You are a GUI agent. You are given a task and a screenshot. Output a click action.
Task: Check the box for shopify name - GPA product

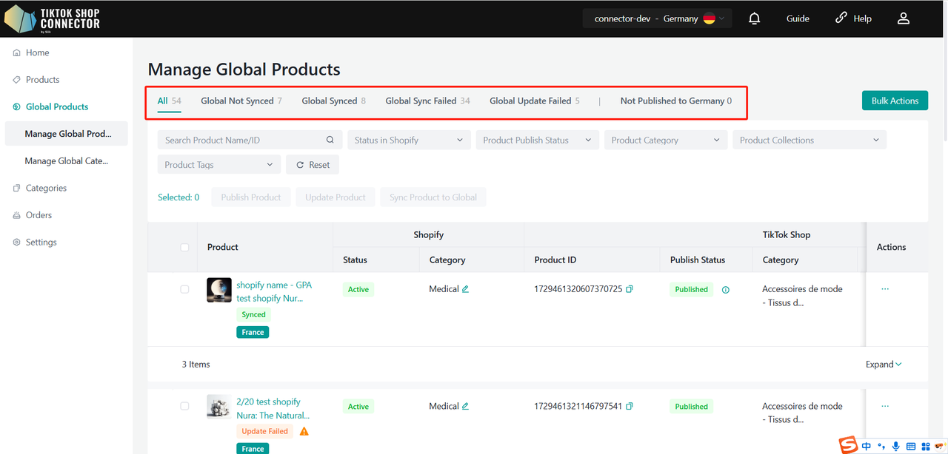point(184,289)
